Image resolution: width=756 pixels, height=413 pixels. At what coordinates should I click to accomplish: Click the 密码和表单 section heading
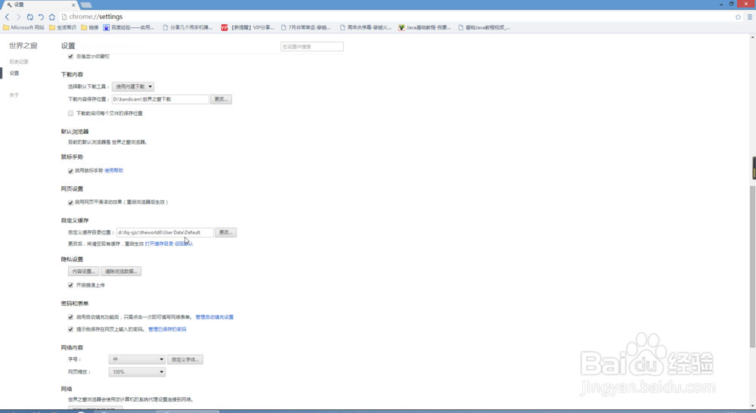click(75, 303)
